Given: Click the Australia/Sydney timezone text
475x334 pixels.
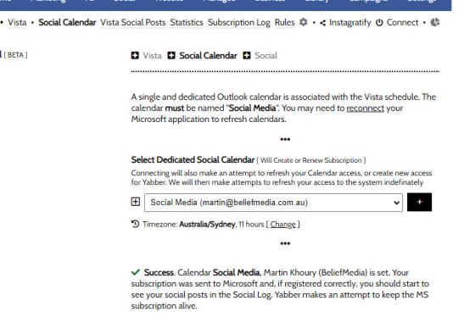Looking at the screenshot, I should coord(207,225).
